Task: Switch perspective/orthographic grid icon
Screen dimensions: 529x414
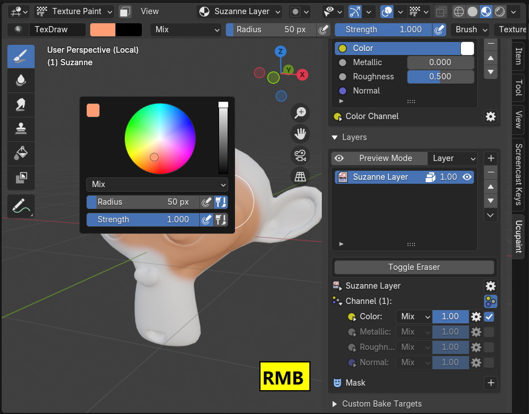Action: pos(300,176)
